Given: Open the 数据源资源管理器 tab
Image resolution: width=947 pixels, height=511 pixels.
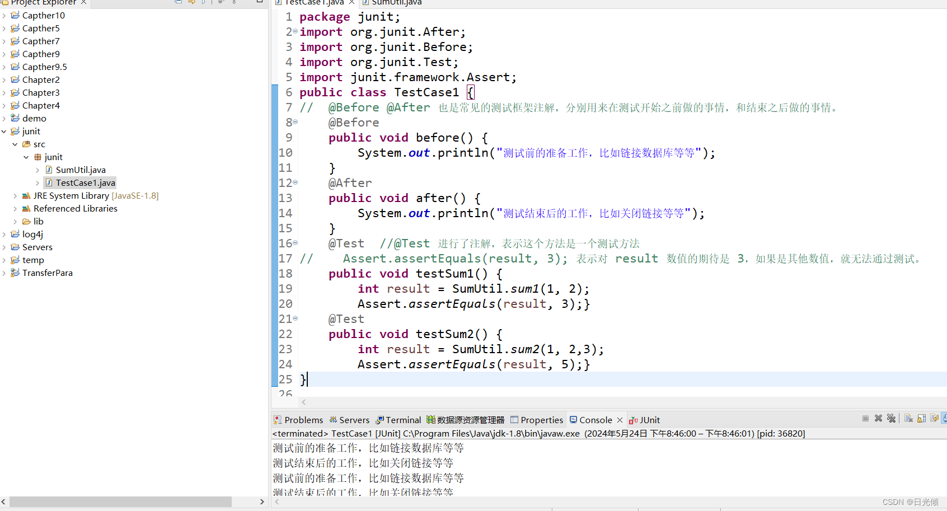Looking at the screenshot, I should click(465, 420).
